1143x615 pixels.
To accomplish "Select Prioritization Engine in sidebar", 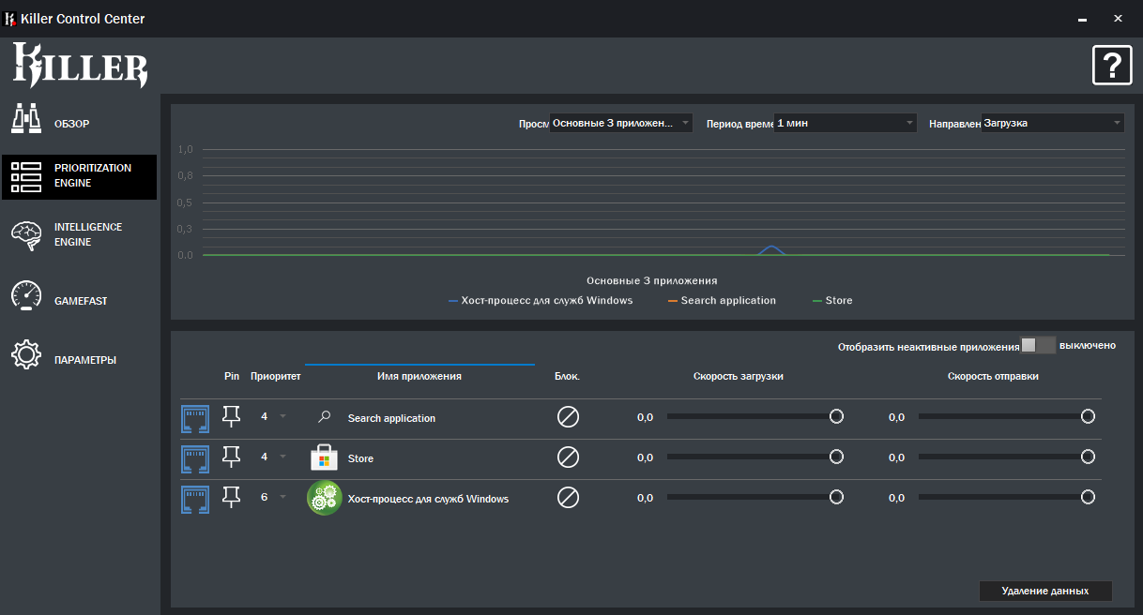I will pos(79,177).
